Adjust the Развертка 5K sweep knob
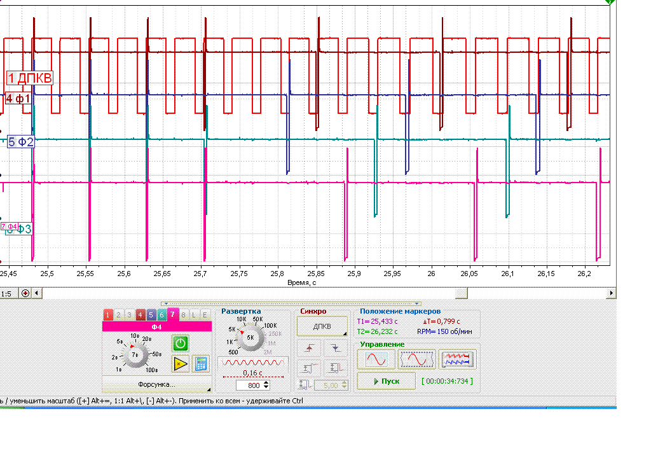Image resolution: width=651 pixels, height=472 pixels. click(x=250, y=338)
